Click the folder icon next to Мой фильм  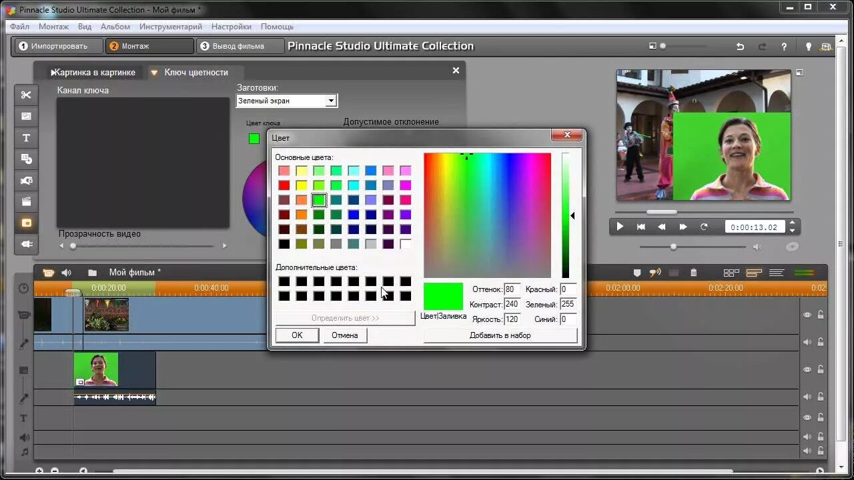[x=92, y=273]
